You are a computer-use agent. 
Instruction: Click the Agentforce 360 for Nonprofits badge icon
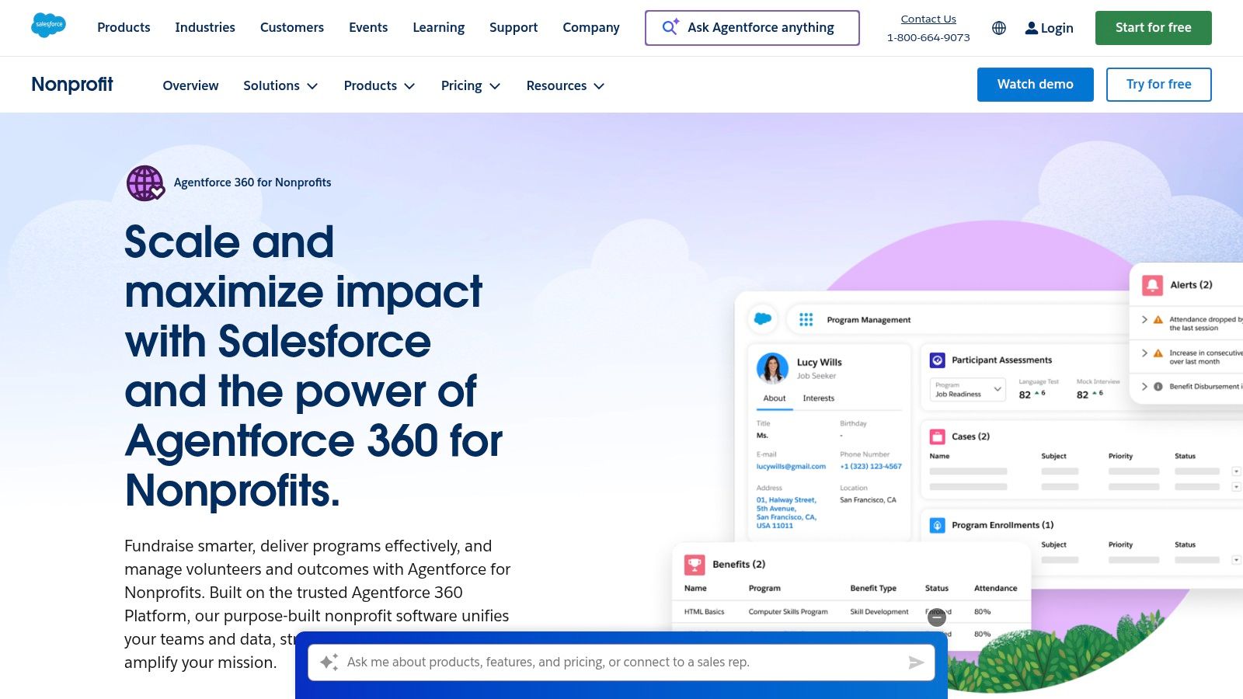click(x=144, y=183)
